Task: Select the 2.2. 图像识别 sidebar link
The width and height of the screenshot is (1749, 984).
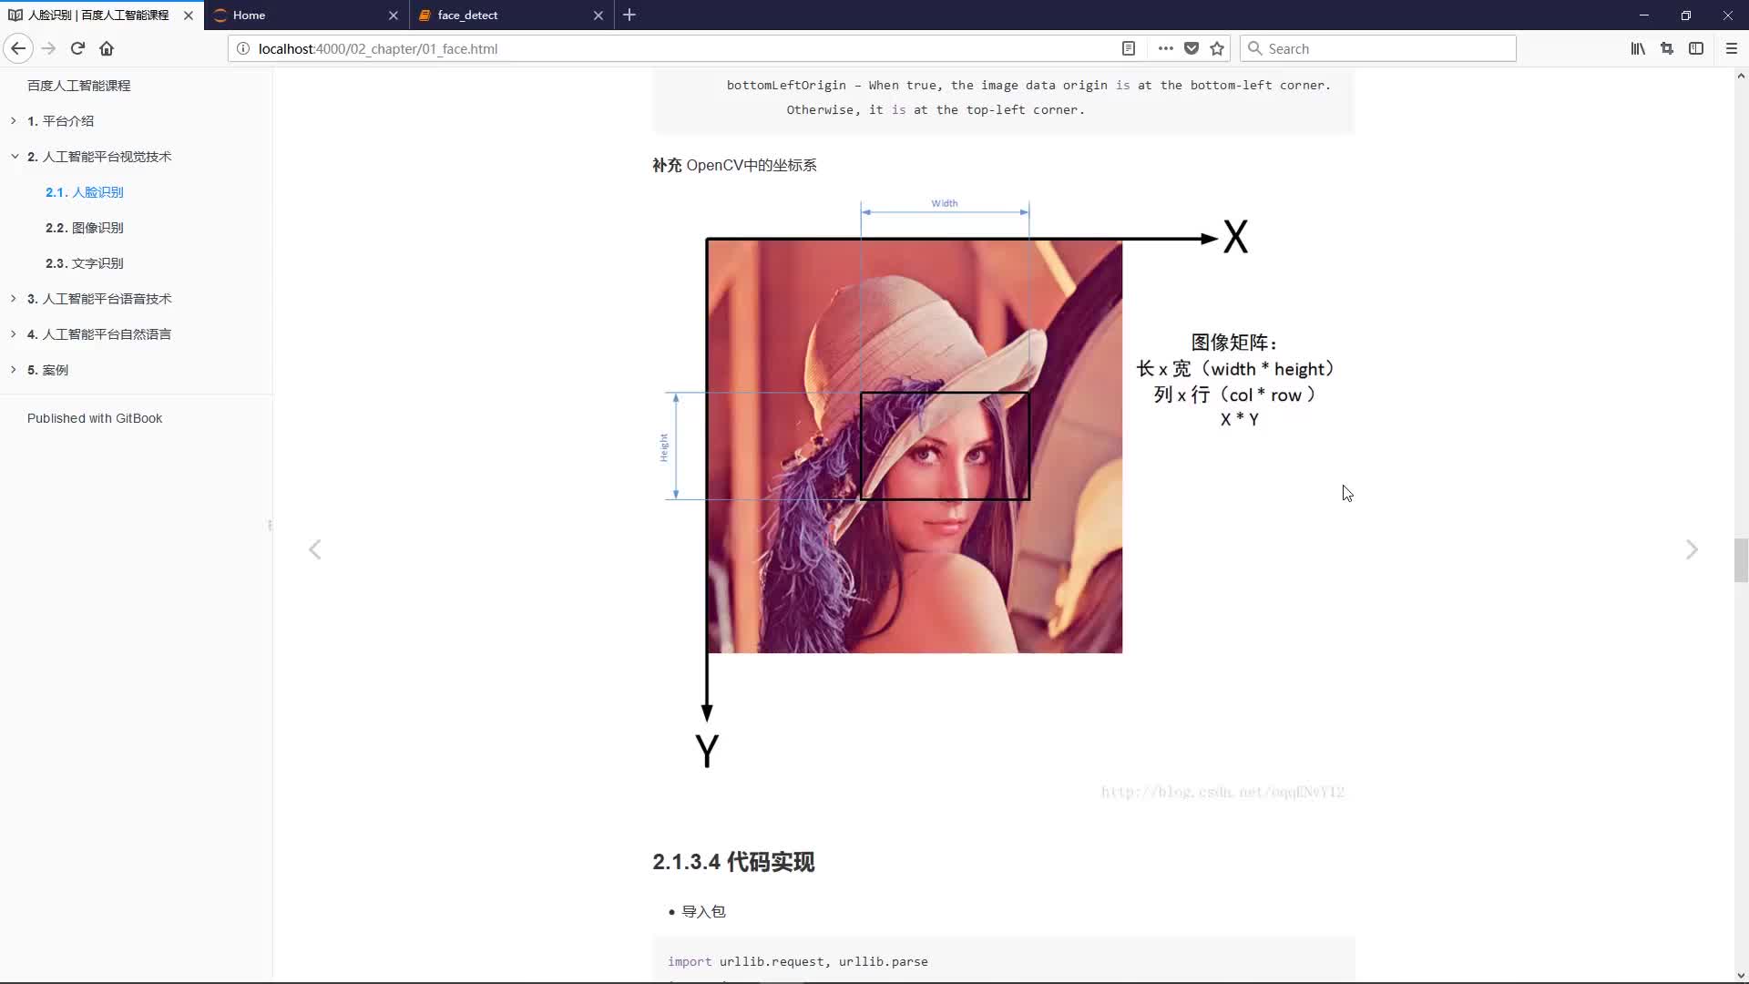Action: click(x=86, y=227)
